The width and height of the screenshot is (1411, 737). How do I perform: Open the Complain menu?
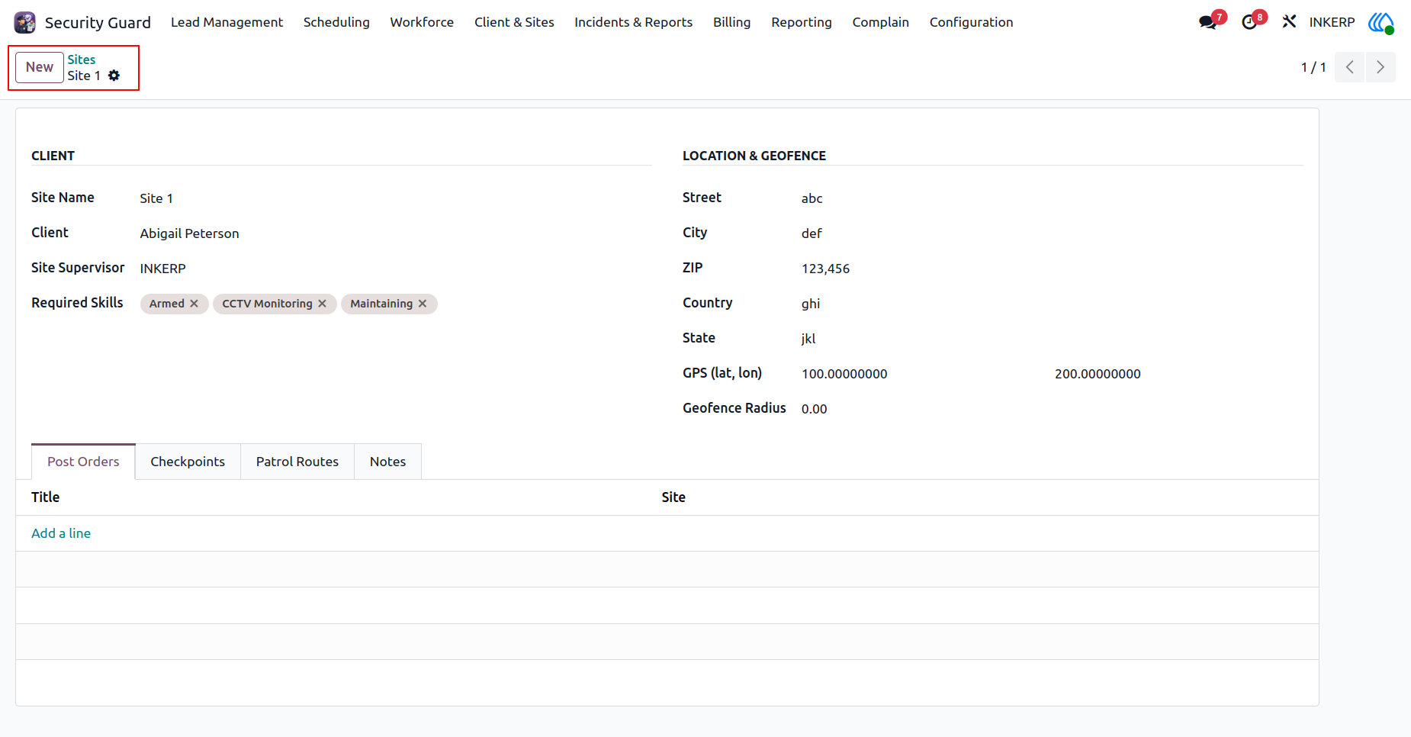[880, 22]
